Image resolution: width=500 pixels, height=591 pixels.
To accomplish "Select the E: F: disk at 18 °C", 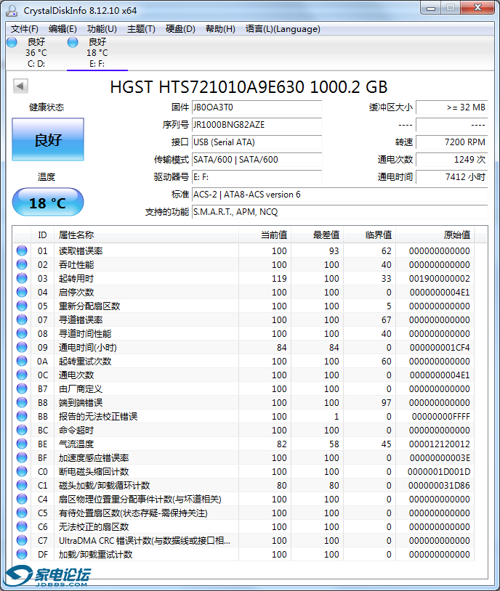I will click(97, 53).
